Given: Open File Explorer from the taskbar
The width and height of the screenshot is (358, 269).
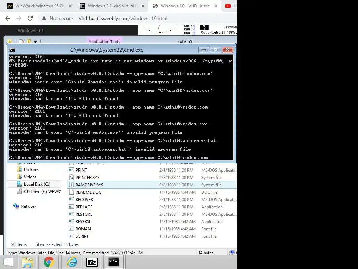Looking at the screenshot, I should coord(27,262).
